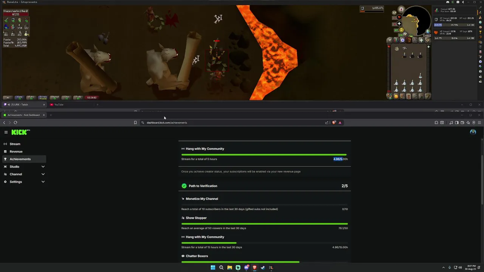Toggle Game chat filter button

coord(20,97)
